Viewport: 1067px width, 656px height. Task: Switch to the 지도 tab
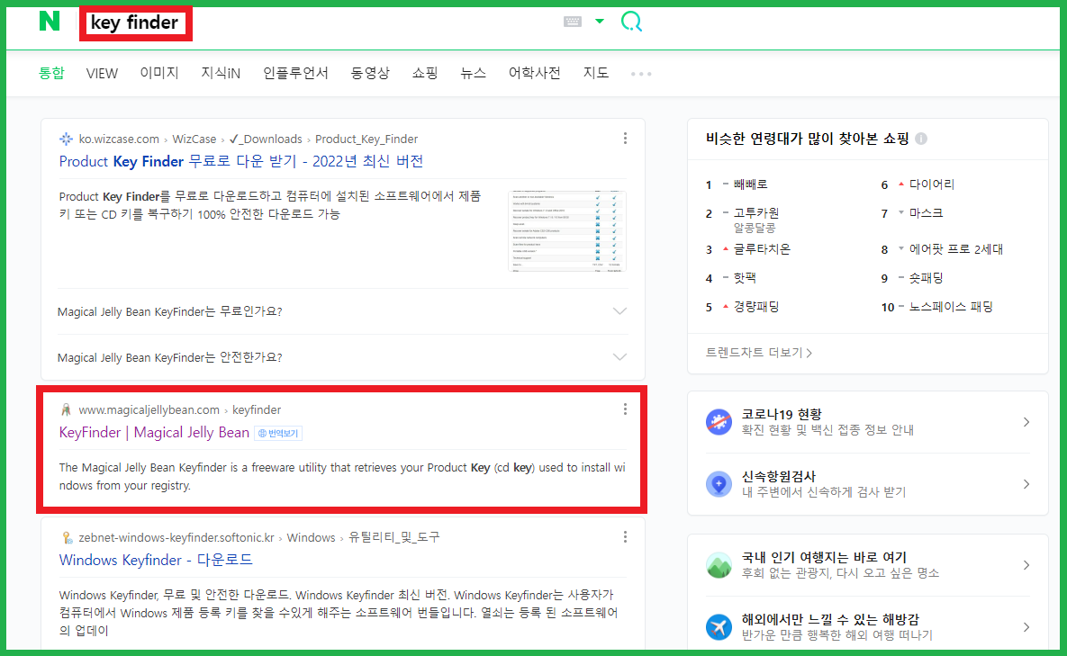tap(595, 73)
